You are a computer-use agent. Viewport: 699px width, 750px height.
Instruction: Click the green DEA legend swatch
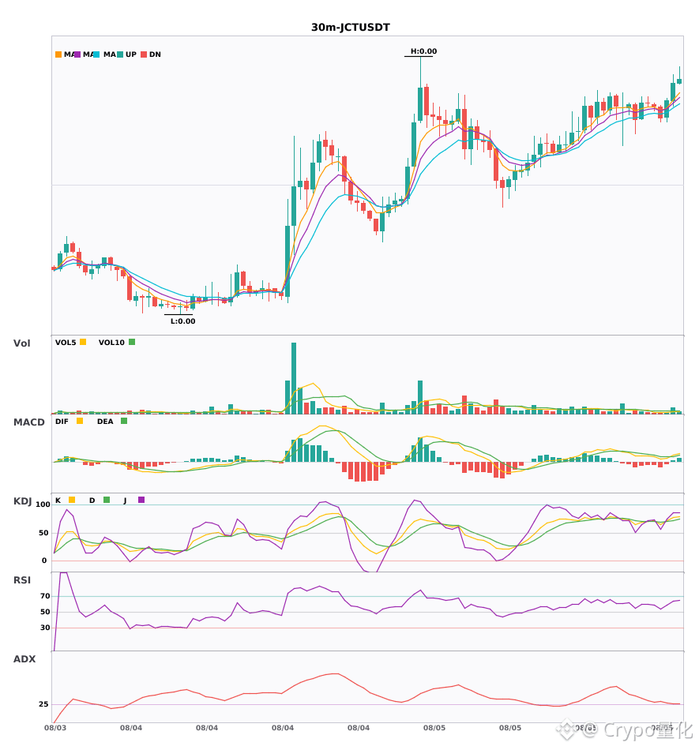[x=124, y=421]
